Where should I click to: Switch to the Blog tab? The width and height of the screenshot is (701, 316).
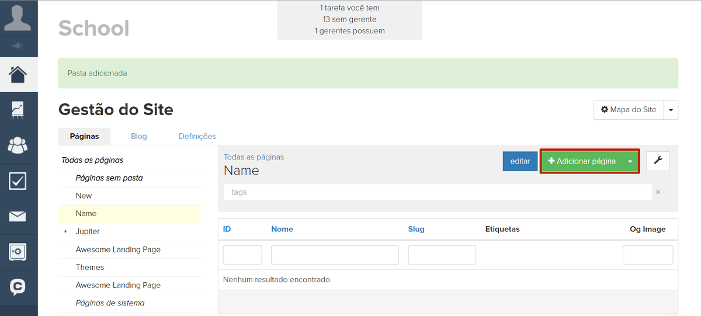139,136
